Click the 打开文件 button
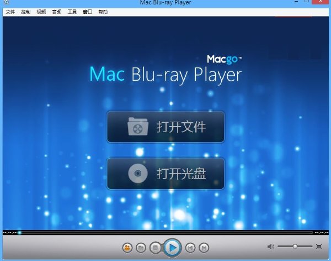The image size is (331, 261). pos(165,127)
